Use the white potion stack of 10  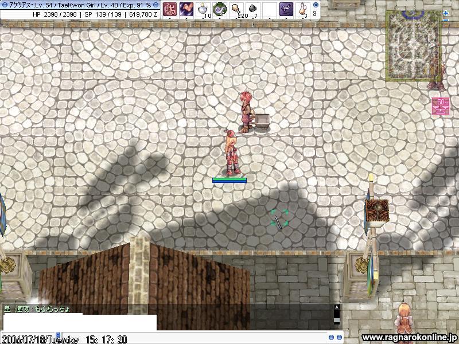pyautogui.click(x=203, y=9)
